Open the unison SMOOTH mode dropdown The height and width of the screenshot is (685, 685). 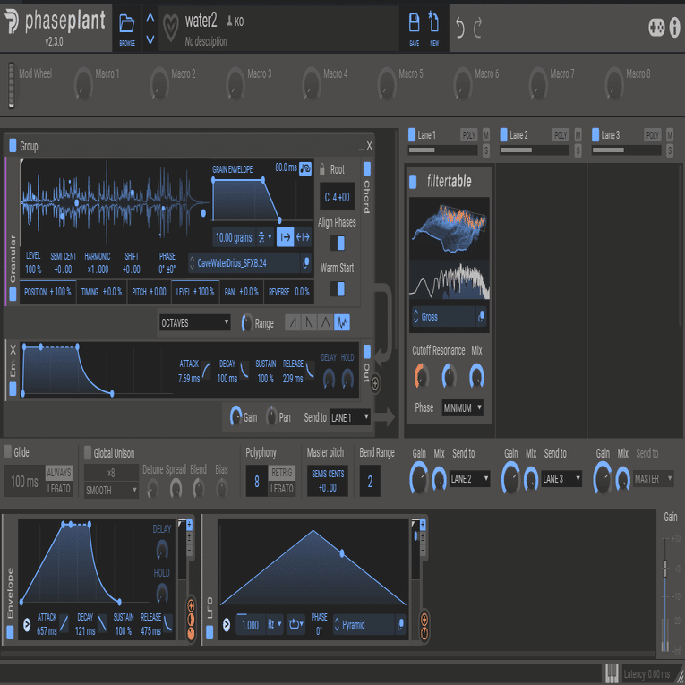[x=111, y=491]
